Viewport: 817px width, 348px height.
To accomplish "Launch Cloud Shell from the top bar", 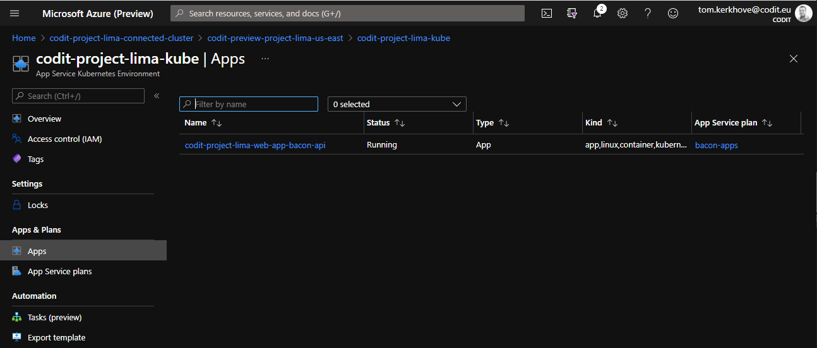I will pyautogui.click(x=547, y=13).
